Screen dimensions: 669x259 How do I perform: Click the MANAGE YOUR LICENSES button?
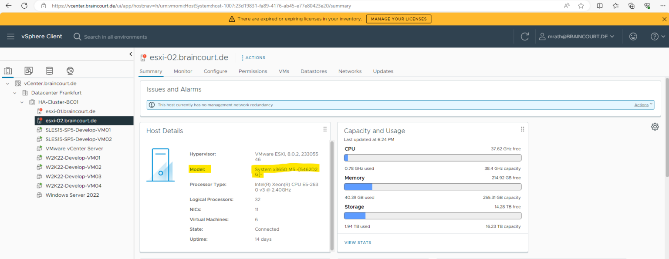(x=398, y=19)
